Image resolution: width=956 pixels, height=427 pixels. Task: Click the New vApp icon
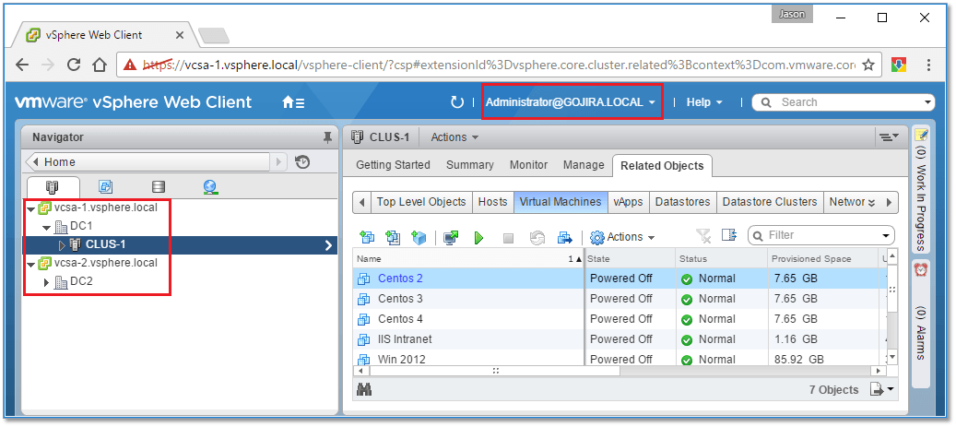click(x=419, y=237)
